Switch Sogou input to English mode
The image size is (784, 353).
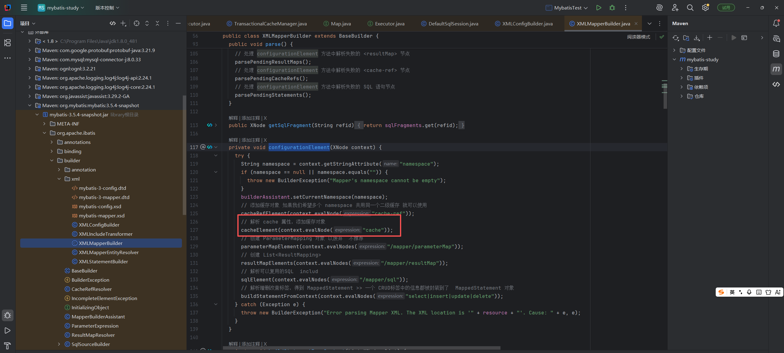tap(732, 292)
